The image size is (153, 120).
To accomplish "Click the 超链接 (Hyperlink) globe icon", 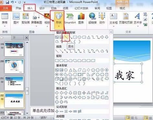I will [93, 16].
